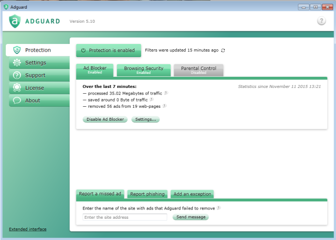
Task: Switch to the Parental Control tab
Action: 199,70
